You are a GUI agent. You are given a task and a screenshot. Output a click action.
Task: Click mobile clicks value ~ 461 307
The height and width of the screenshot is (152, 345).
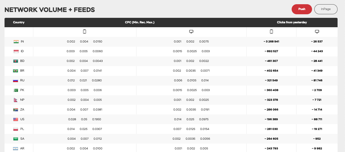point(271,61)
